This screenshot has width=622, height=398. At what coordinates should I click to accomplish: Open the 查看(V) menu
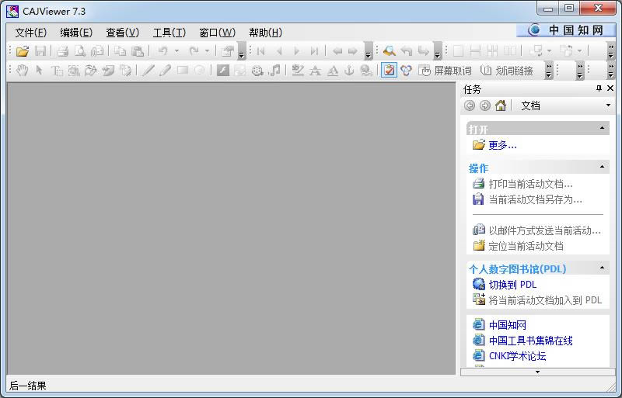[x=123, y=33]
